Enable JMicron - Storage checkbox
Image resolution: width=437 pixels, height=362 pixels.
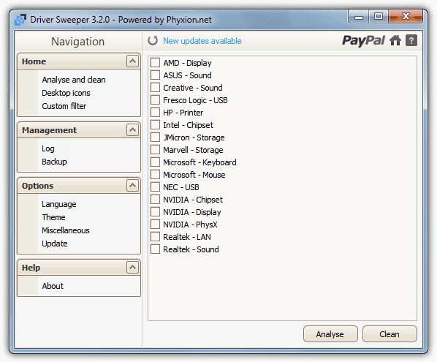155,137
